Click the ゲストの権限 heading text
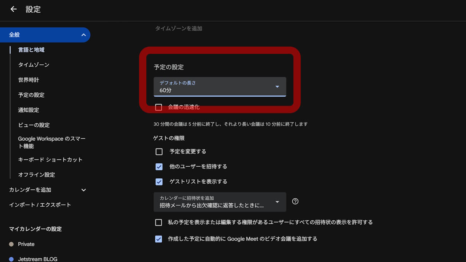Screen dimensions: 466x262 point(169,138)
